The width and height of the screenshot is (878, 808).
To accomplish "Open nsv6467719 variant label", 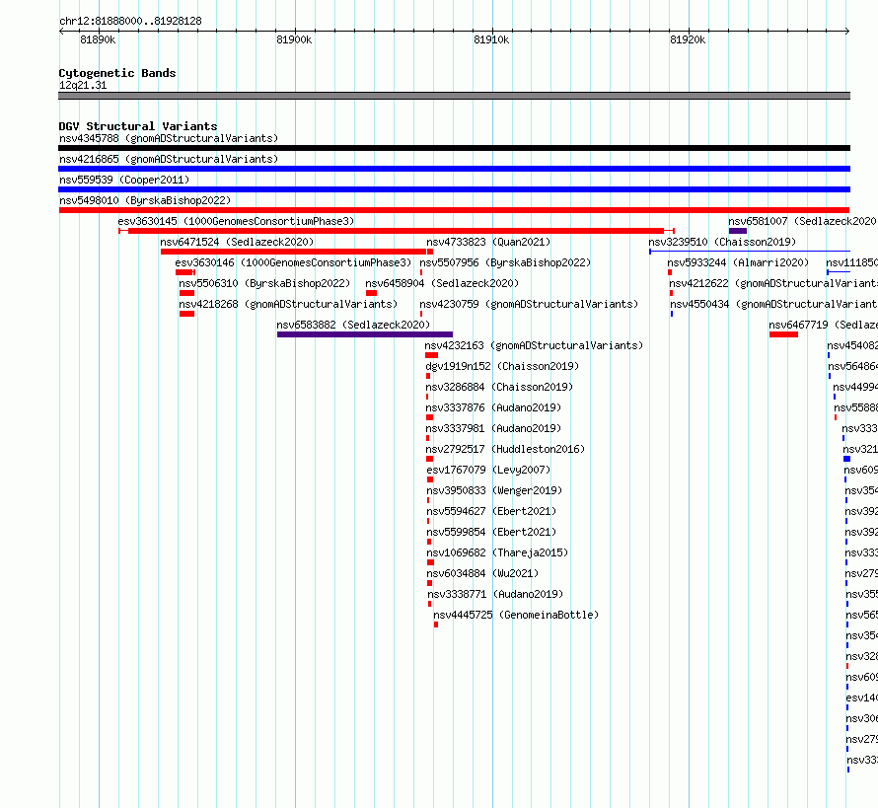I will [x=823, y=325].
